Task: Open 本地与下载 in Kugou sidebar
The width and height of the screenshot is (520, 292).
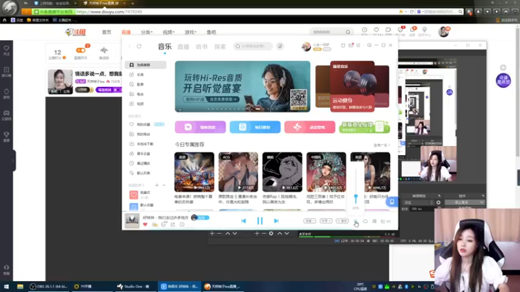Action: tap(145, 144)
